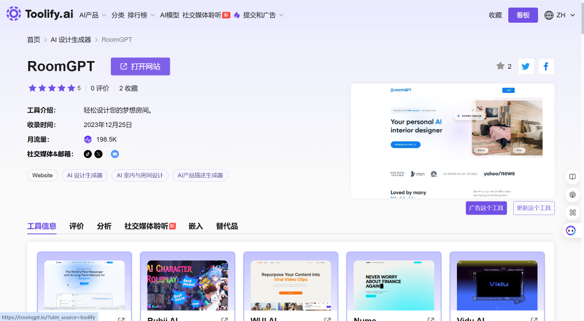The width and height of the screenshot is (584, 321).
Task: Switch to the 工具信息 tab
Action: point(42,226)
